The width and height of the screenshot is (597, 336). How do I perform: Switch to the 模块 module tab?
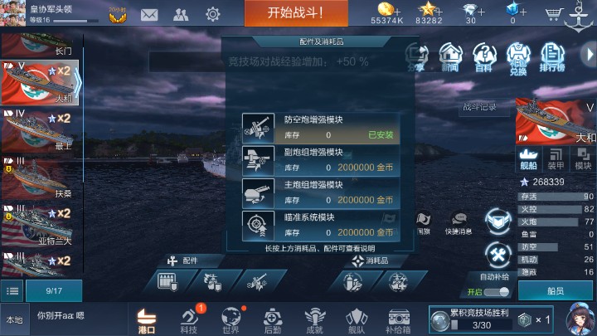(583, 158)
